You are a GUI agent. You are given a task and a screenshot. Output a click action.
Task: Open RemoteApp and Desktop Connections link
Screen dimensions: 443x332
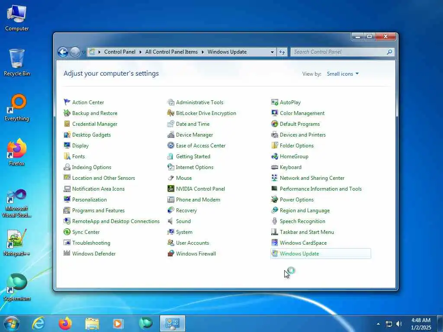click(116, 221)
